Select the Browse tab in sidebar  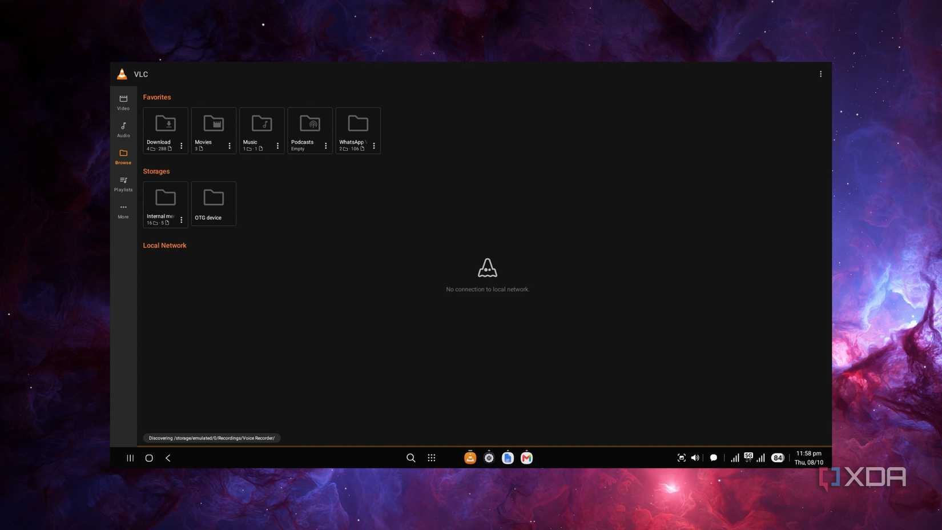tap(123, 156)
